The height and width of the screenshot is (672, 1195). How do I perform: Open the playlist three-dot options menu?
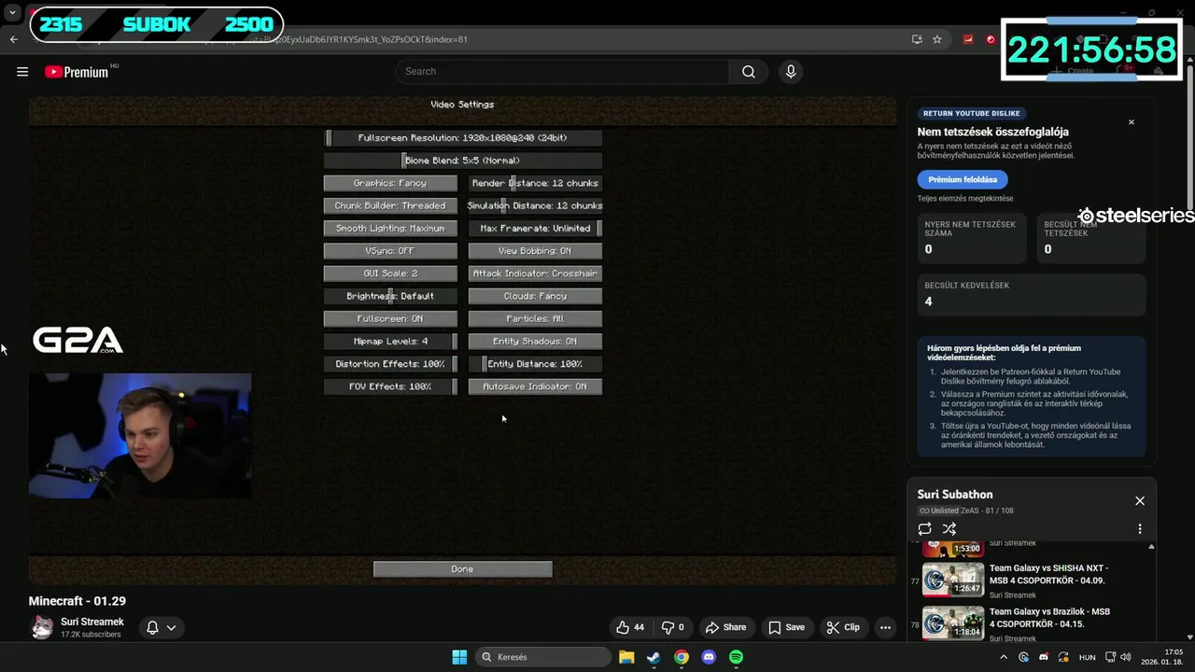click(x=1140, y=528)
